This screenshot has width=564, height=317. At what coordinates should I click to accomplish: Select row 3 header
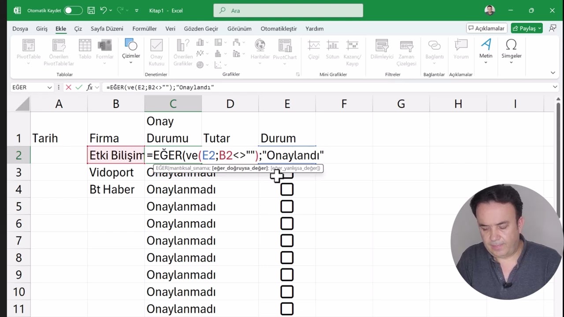(x=19, y=172)
